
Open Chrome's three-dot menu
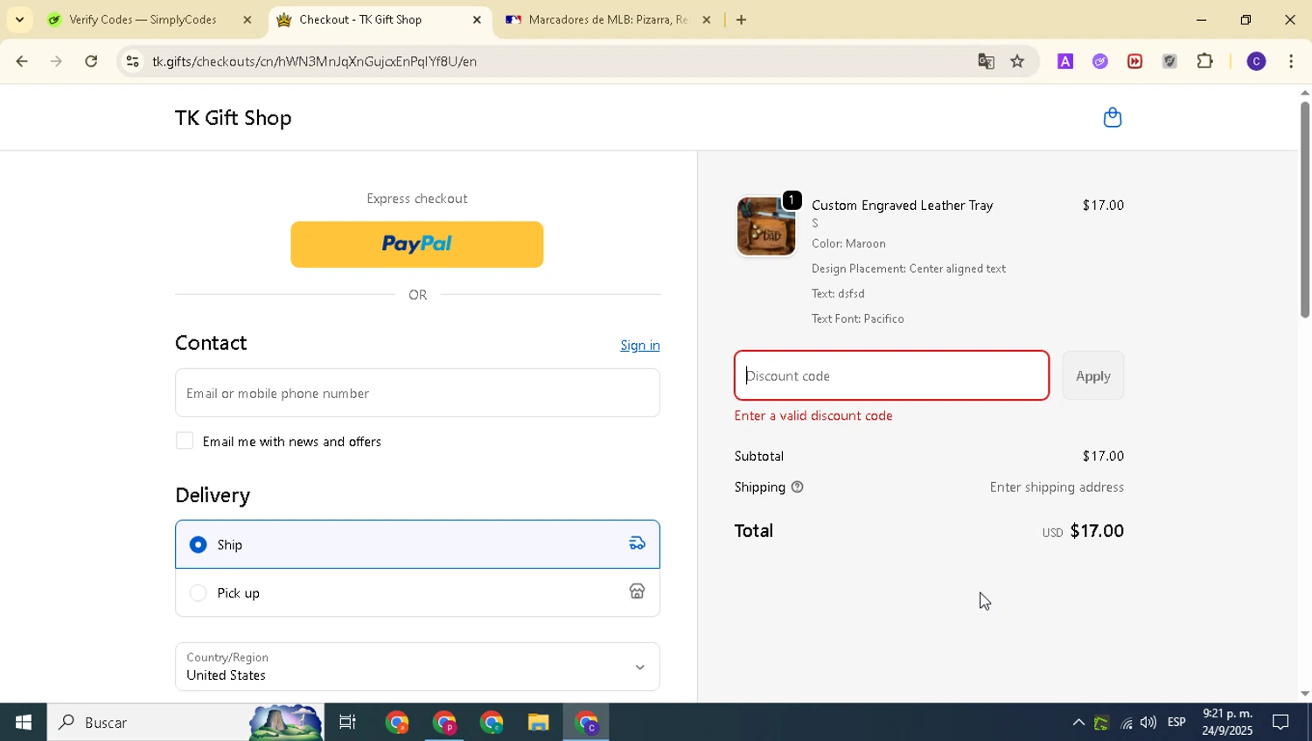pyautogui.click(x=1291, y=61)
